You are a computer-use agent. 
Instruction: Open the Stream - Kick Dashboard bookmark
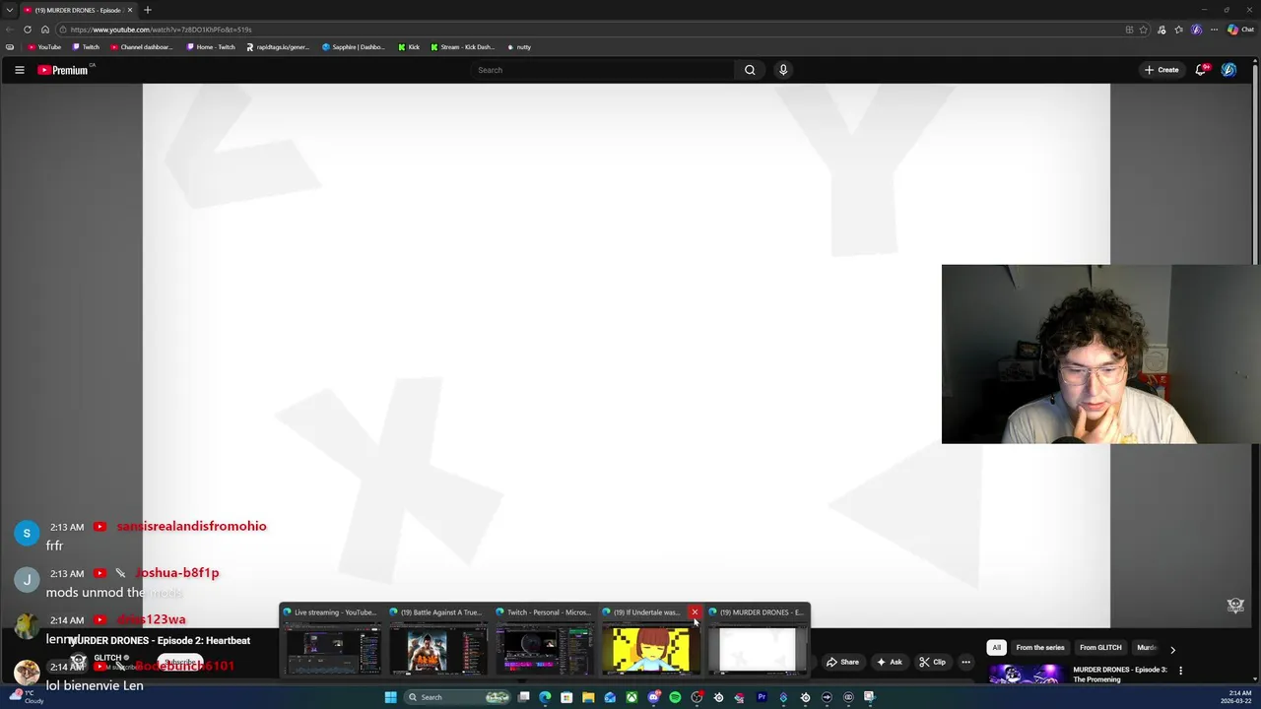click(x=463, y=47)
